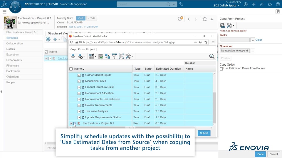Screen dimensions: 282x158
Task: Click the plus add icon in top bar
Action: tap(254, 4)
